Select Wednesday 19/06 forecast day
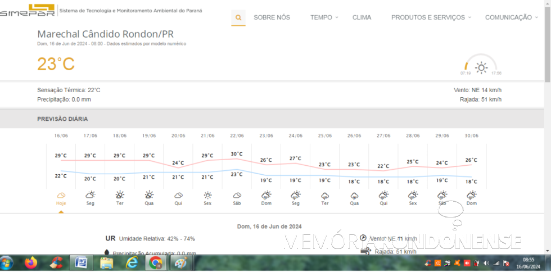Viewport: 551px width, 272px height. point(149,195)
